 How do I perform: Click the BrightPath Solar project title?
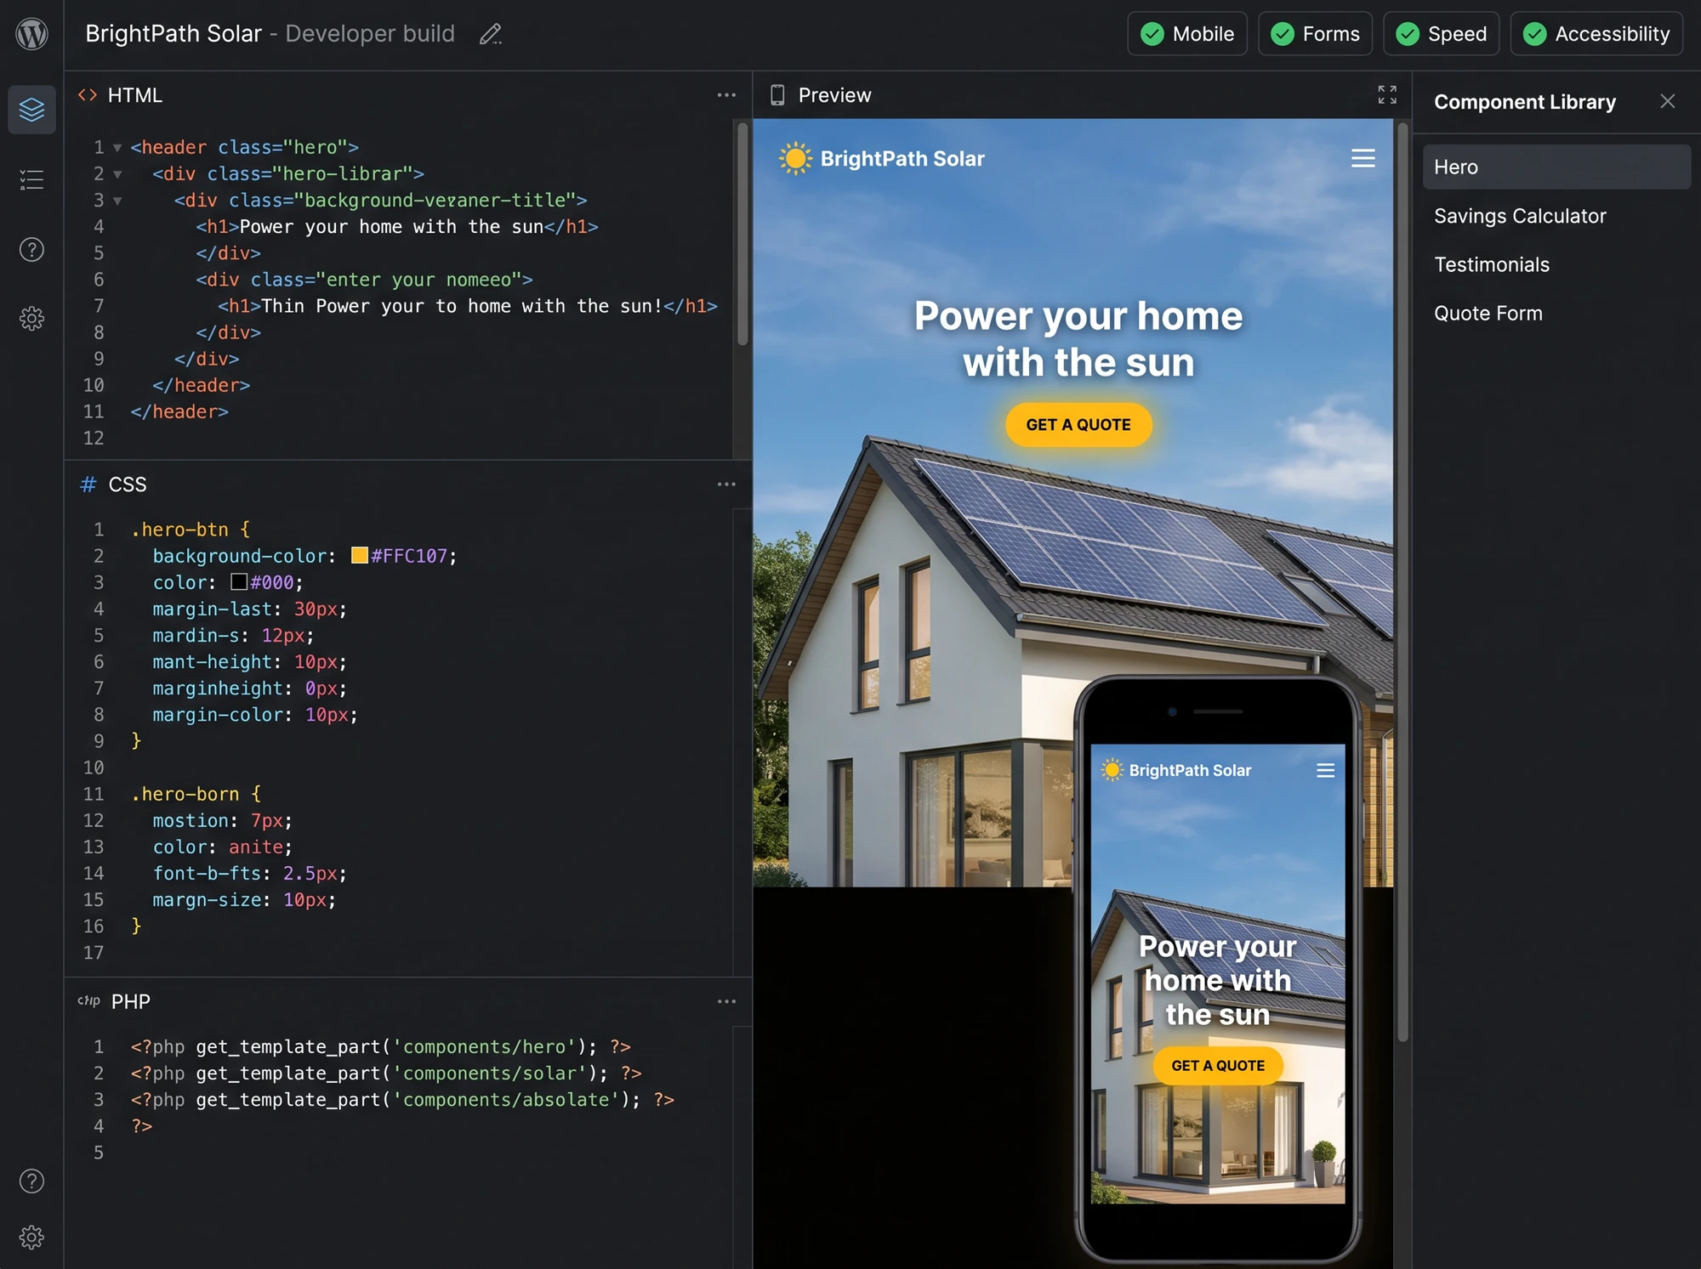click(174, 34)
